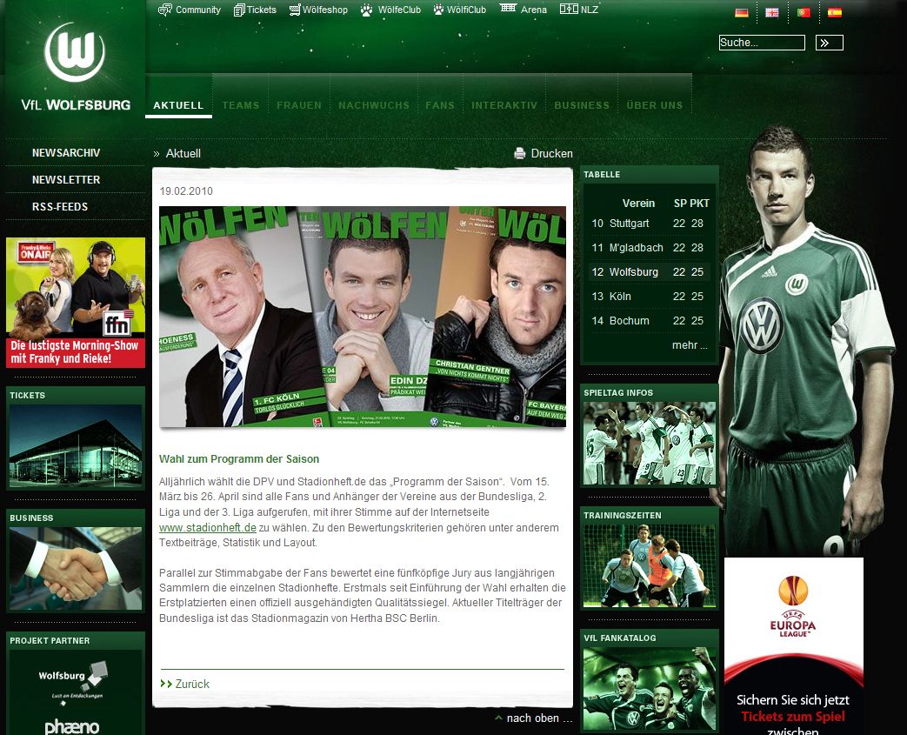This screenshot has height=735, width=907.
Task: Choose the Portuguese flag icon
Action: pos(803,13)
